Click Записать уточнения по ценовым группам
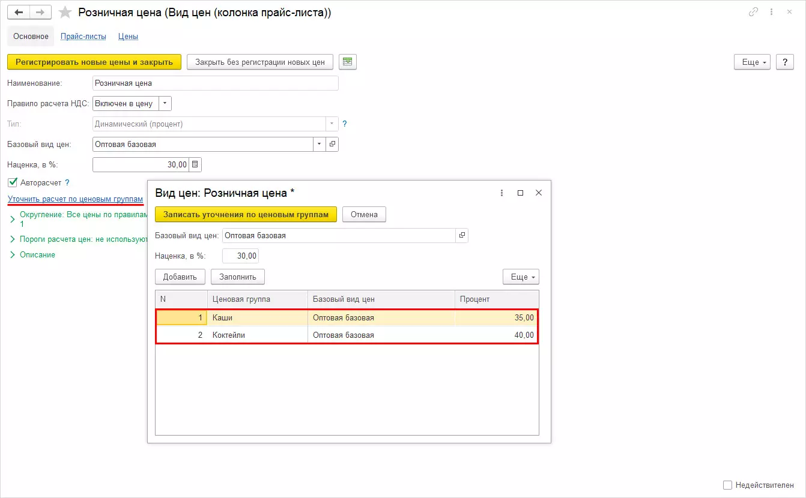Screen dimensions: 806x498 click(x=246, y=214)
